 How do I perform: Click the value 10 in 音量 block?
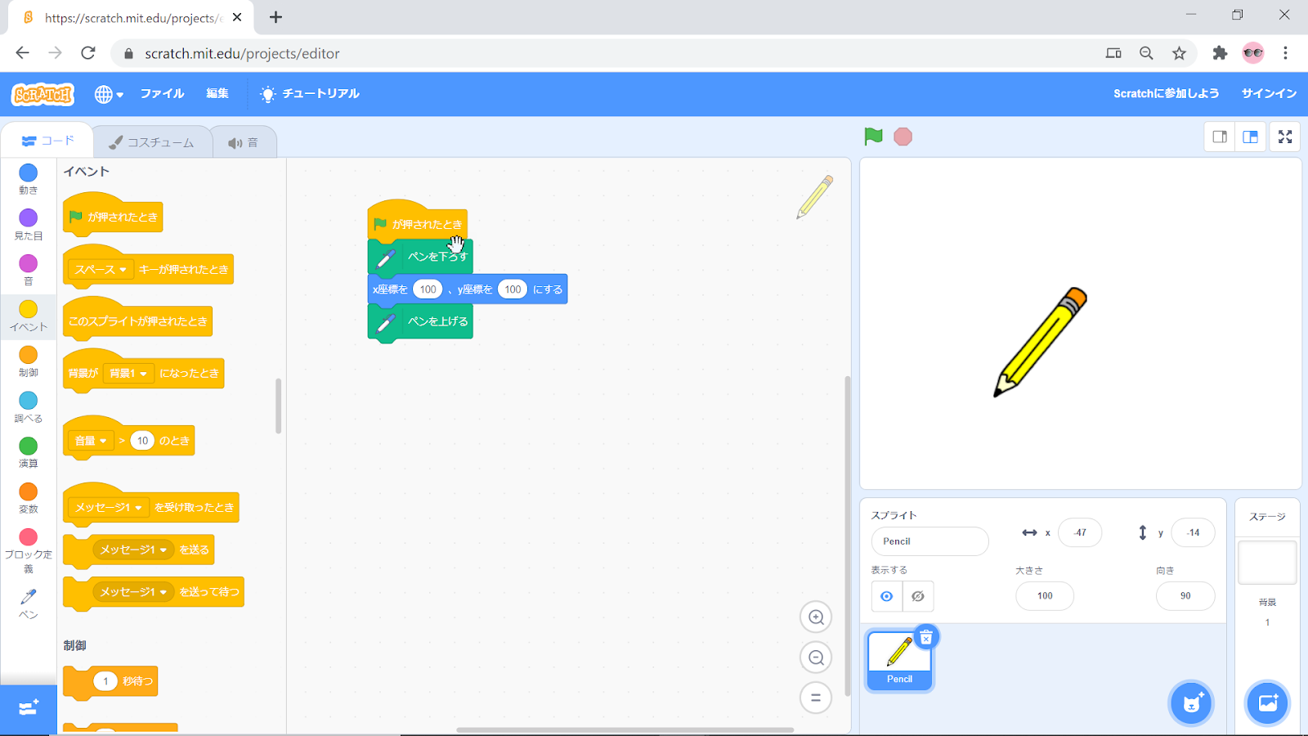(142, 441)
